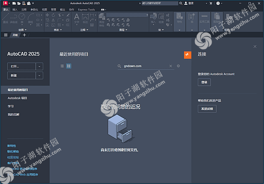This screenshot has width=264, height=184.
Task: Click the 新建 button
Action: [x=21, y=75]
